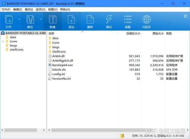Select the langs folder in file list
190x139 pixels.
pos(56,47)
